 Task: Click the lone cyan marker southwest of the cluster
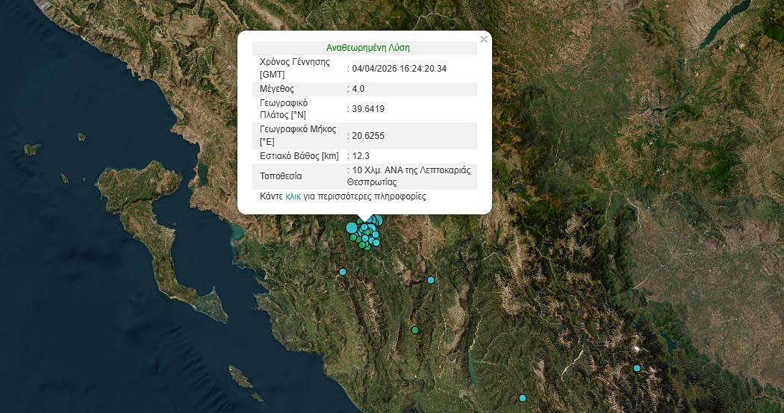pyautogui.click(x=343, y=272)
